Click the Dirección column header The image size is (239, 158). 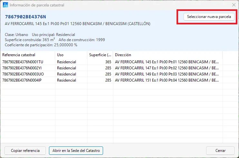coord(168,55)
